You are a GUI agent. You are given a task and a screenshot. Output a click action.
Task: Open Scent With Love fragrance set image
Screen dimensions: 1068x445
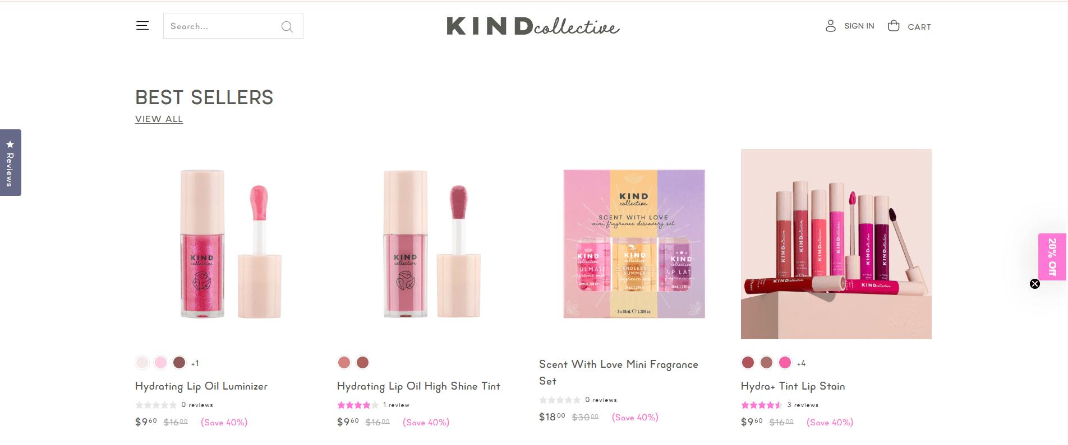(x=634, y=244)
